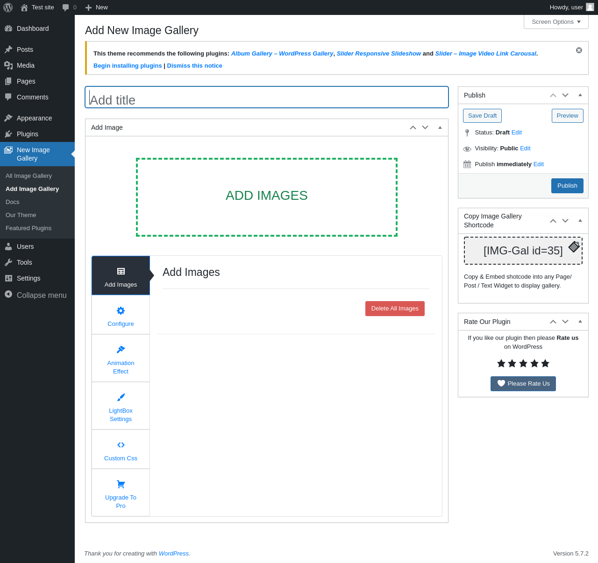The height and width of the screenshot is (563, 598).
Task: Open the Appearance menu
Action: [37, 118]
